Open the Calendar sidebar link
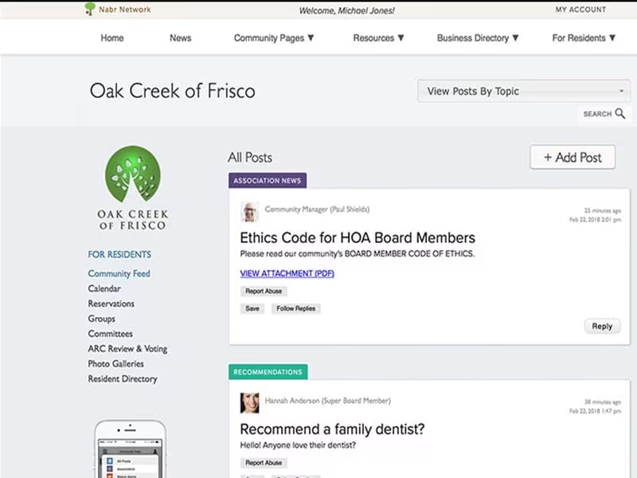Screen dimensions: 637x478 [104, 288]
